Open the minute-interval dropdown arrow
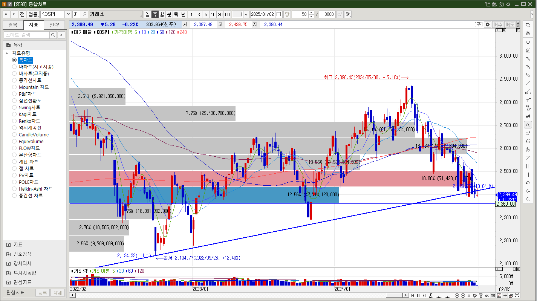The height and width of the screenshot is (301, 537). click(x=246, y=14)
